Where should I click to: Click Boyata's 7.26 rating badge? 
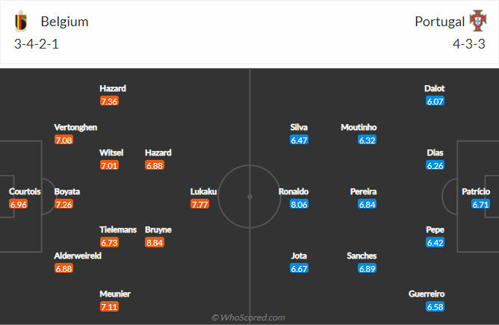pos(63,204)
